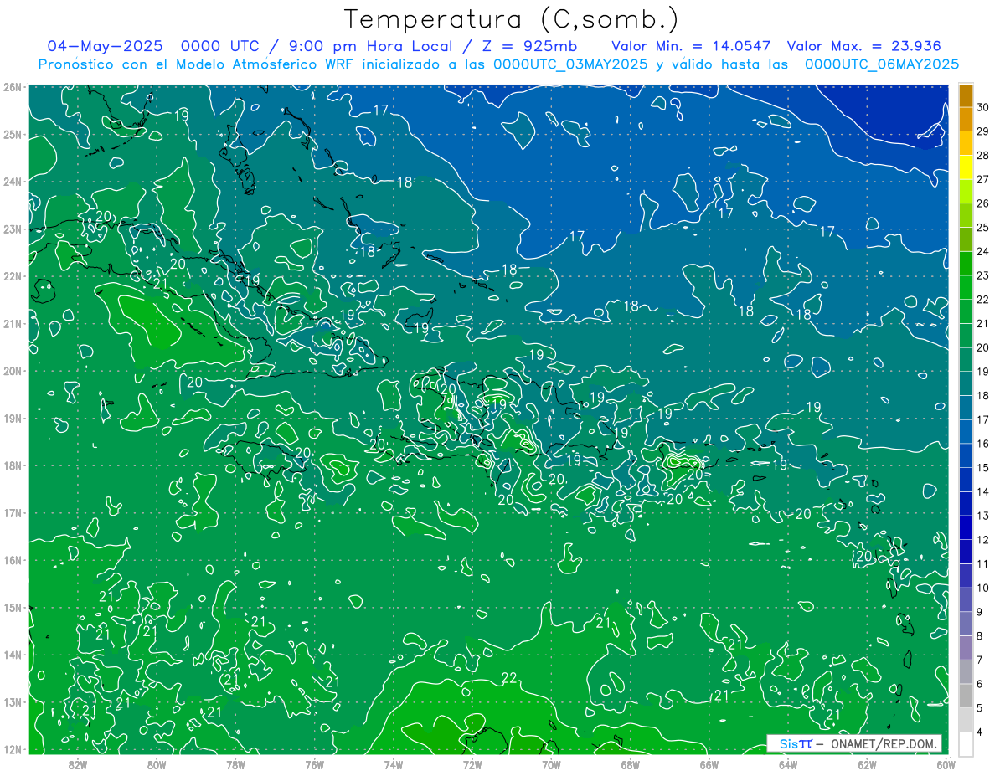Click the '0000UTC_06MAY2025' valid-until time
This screenshot has height=776, width=1005.
pos(882,64)
